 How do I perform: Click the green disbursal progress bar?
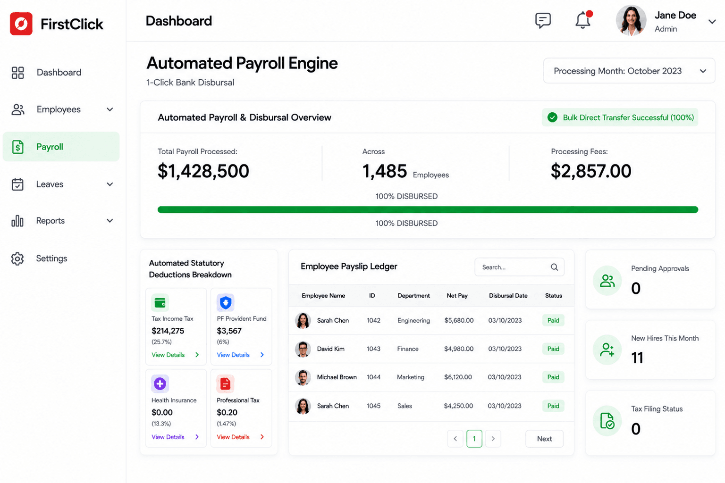point(428,209)
